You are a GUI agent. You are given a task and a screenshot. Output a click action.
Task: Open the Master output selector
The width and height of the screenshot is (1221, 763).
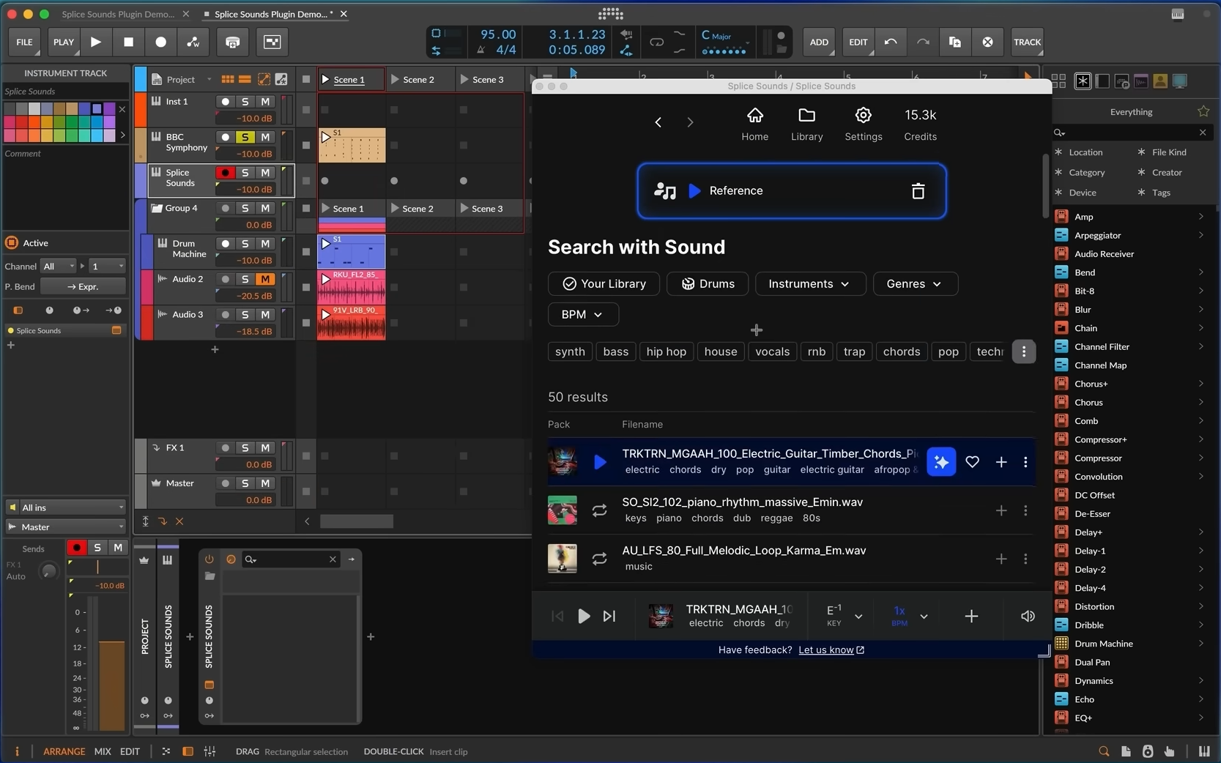pos(66,527)
